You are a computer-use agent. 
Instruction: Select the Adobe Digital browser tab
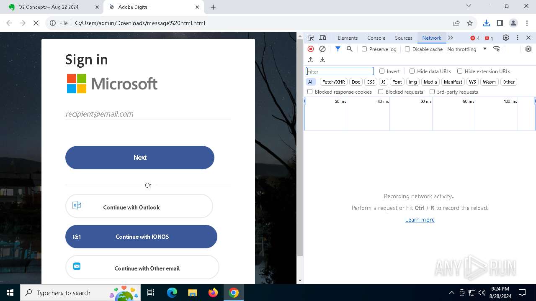click(154, 7)
